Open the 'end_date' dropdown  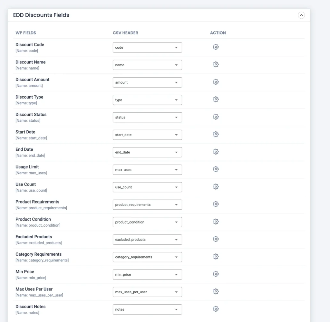[x=147, y=152]
